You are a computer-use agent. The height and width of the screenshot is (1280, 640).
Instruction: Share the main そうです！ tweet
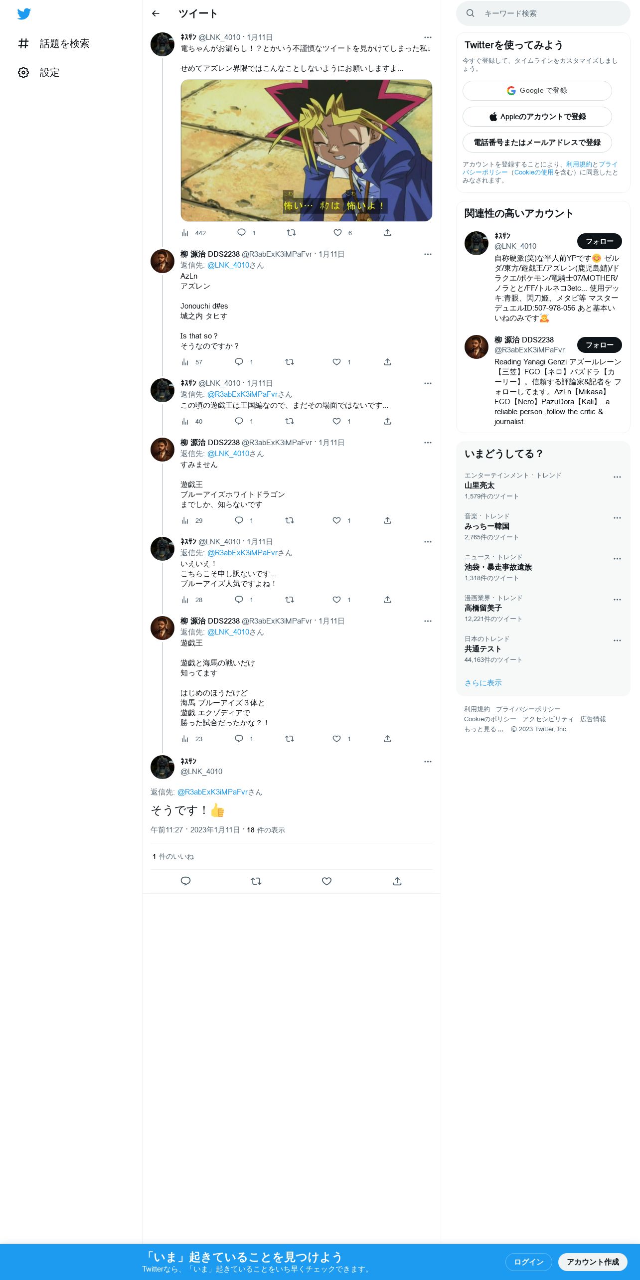[x=397, y=881]
